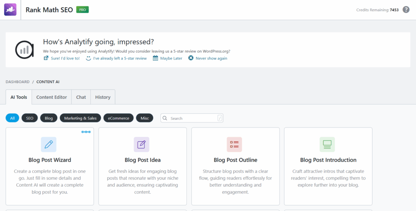Open the Blog Post Outline title
This screenshot has height=211, width=416.
[236, 160]
